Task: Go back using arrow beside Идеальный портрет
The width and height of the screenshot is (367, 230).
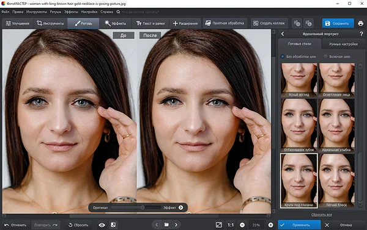Action: (x=283, y=34)
